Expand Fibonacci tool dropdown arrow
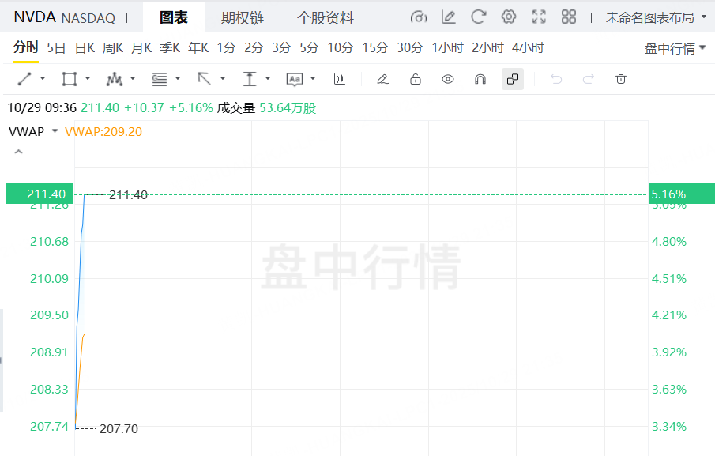This screenshot has width=715, height=456. [x=178, y=78]
